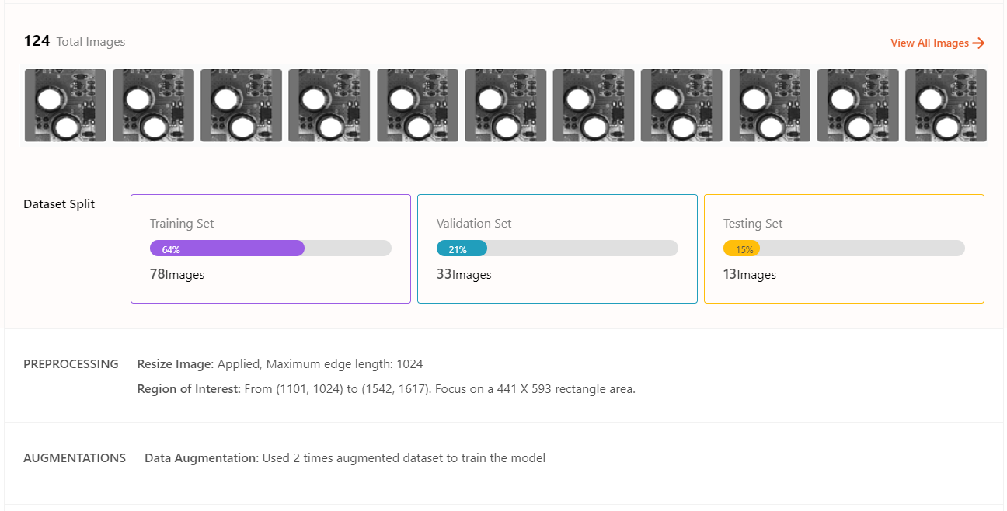Choose the sixth image thumbnail
1007x511 pixels.
(506, 106)
